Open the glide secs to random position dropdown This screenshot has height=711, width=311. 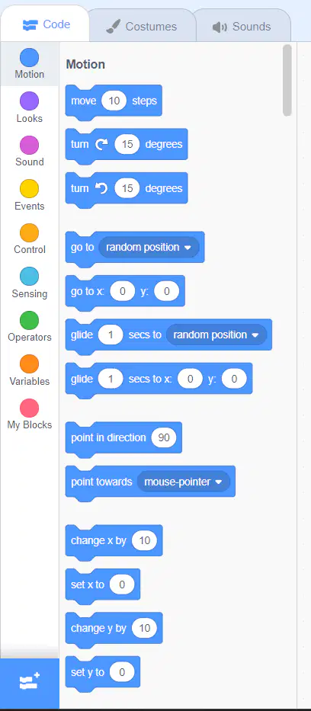point(216,335)
